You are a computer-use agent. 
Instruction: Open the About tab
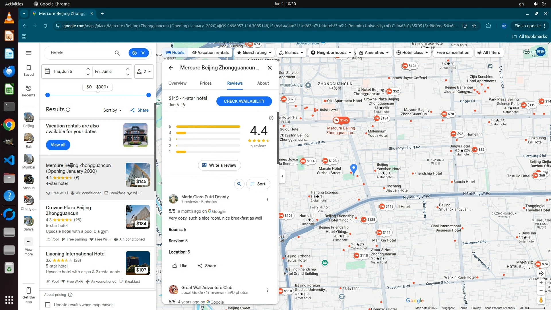tap(263, 83)
